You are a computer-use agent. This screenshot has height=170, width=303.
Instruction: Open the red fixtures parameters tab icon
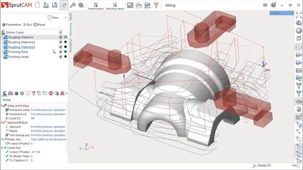[x=10, y=93]
